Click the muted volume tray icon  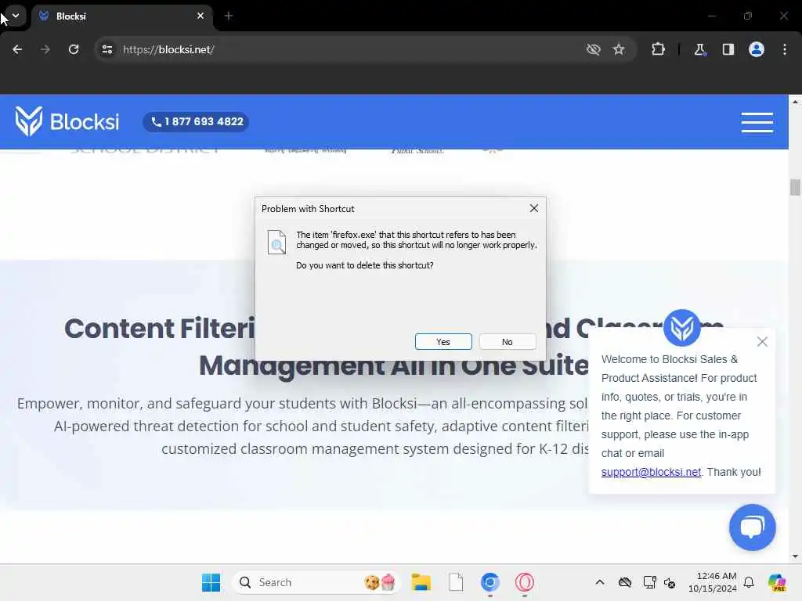[670, 582]
